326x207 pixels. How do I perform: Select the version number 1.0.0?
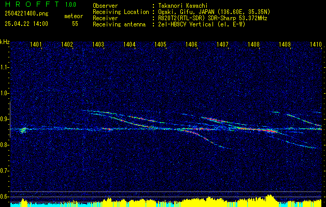(70, 4)
